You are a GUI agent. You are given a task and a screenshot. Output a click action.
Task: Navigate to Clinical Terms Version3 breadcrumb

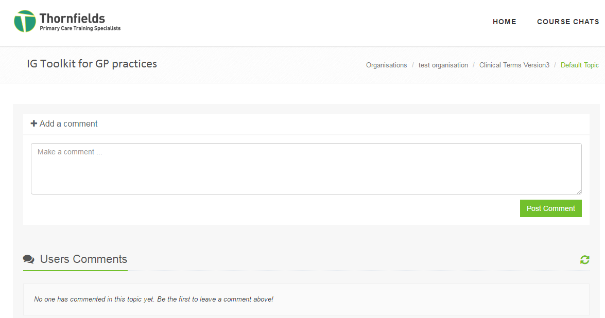click(x=514, y=65)
